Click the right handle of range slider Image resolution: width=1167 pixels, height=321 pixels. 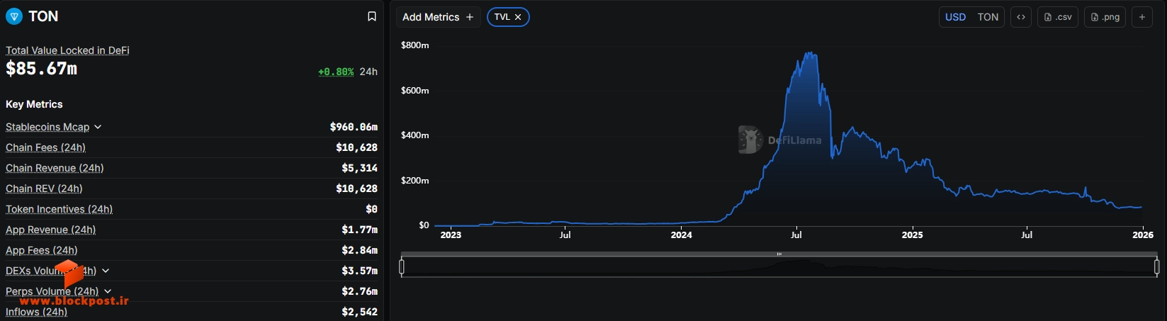coord(1156,267)
